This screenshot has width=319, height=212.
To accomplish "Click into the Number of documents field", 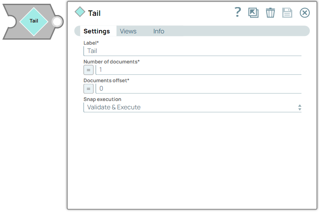I will point(198,70).
